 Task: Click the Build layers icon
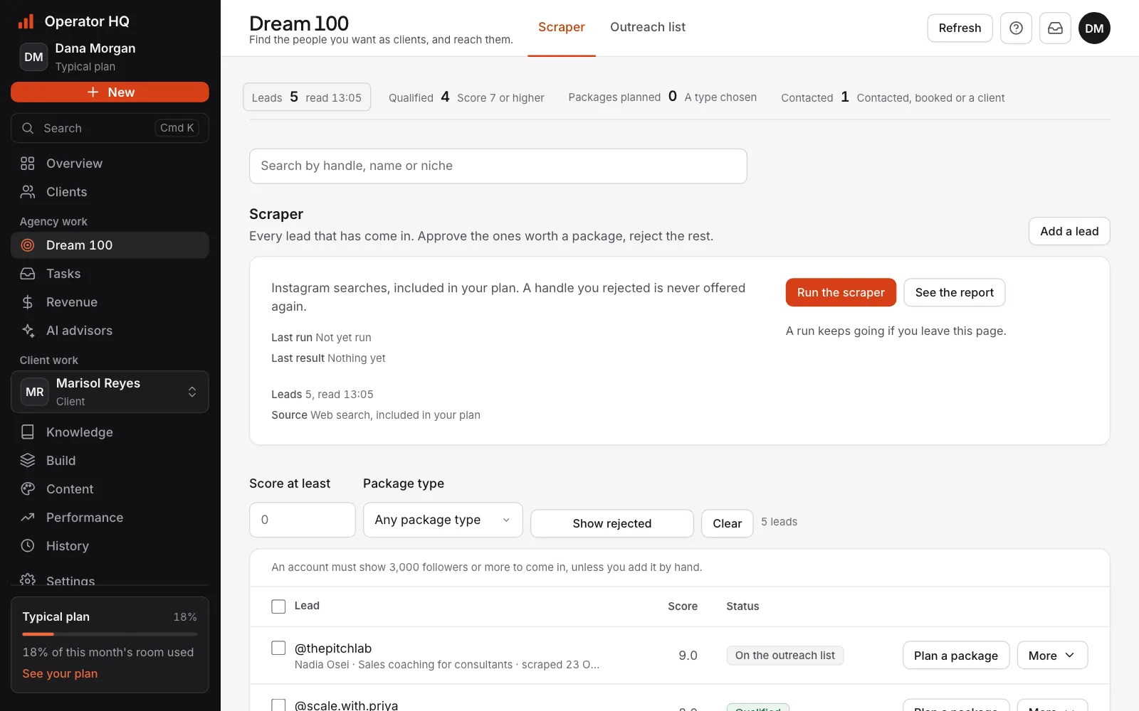tap(28, 461)
